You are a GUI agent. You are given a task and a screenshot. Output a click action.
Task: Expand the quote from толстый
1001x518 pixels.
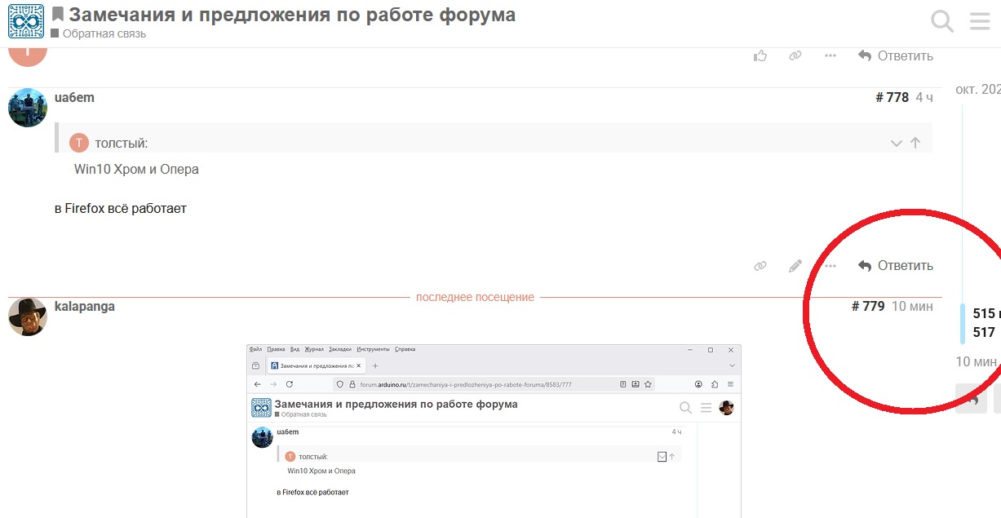(x=896, y=144)
